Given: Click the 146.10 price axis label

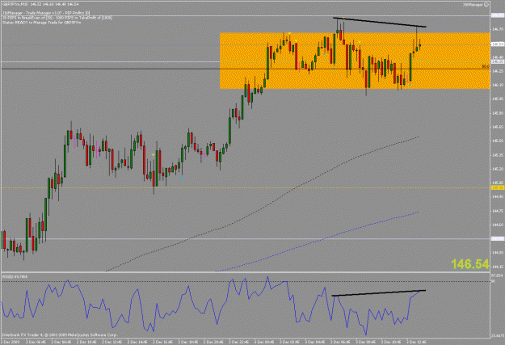Looking at the screenshot, I should coord(498,85).
